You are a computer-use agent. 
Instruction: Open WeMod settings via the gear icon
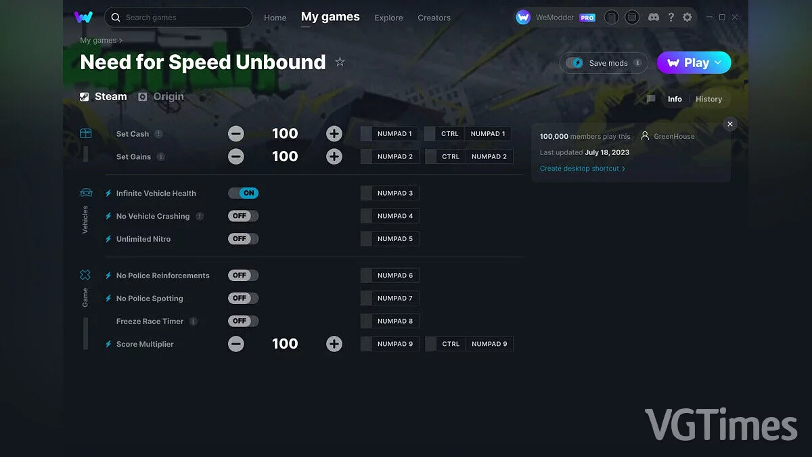[x=687, y=17]
